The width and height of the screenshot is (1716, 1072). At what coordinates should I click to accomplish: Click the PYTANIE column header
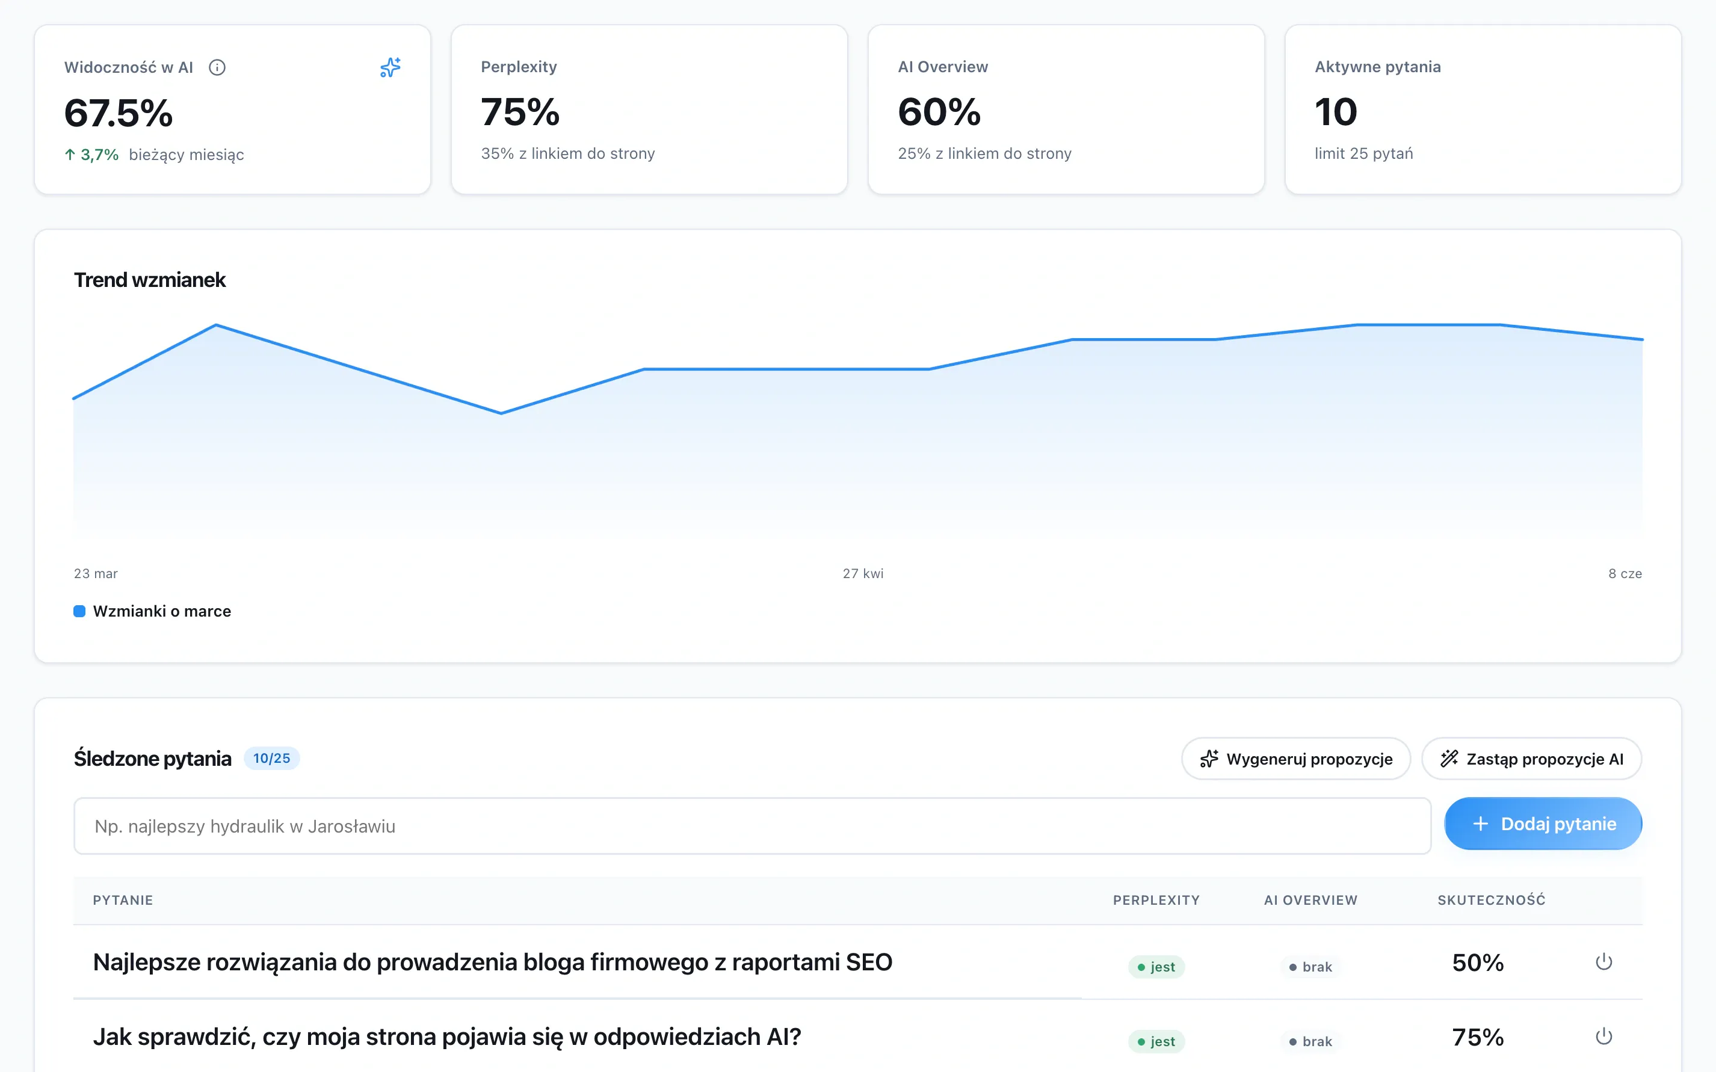tap(123, 900)
